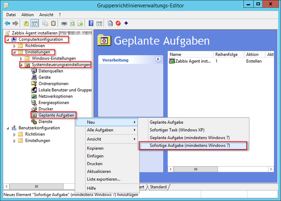Click the up-one-level folder toolbar icon

click(26, 24)
